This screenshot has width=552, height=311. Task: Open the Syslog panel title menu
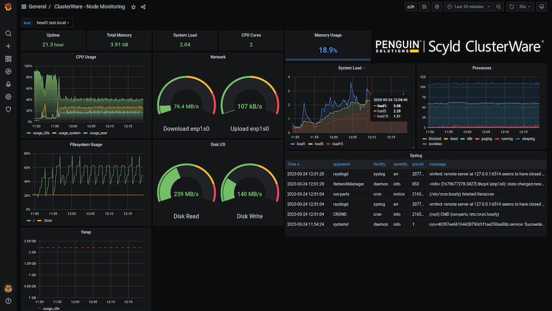point(416,156)
